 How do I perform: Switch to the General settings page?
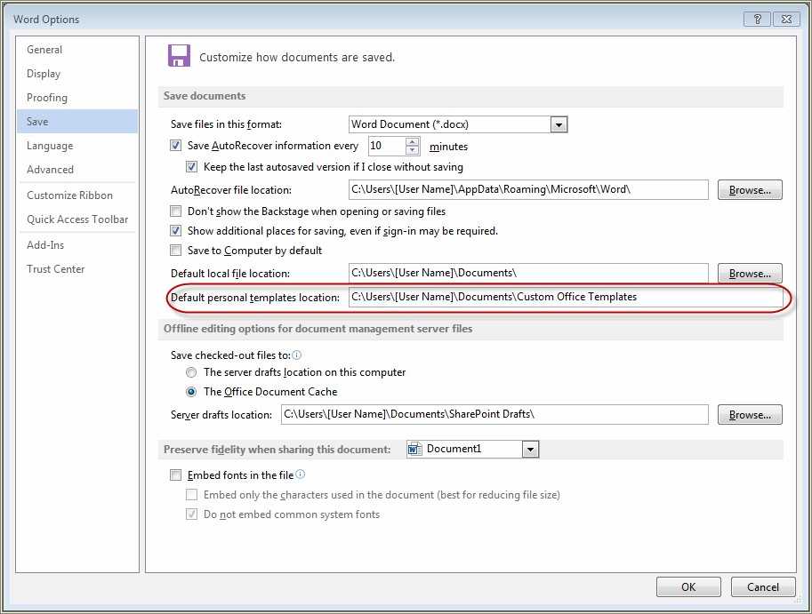44,50
